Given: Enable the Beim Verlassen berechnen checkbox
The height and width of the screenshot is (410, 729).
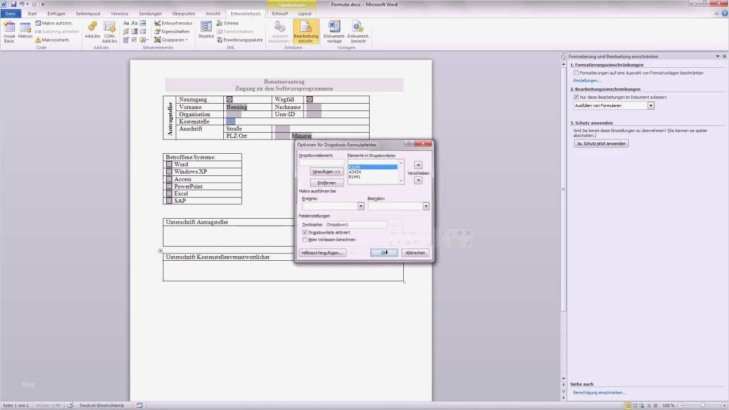Looking at the screenshot, I should click(x=305, y=240).
